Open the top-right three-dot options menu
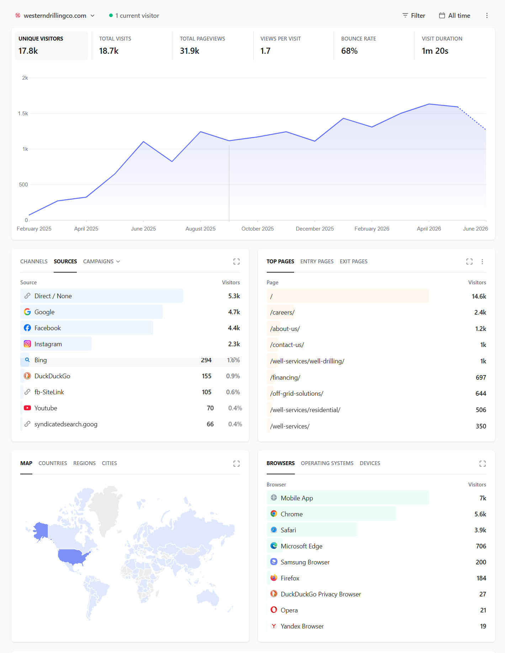 (487, 16)
